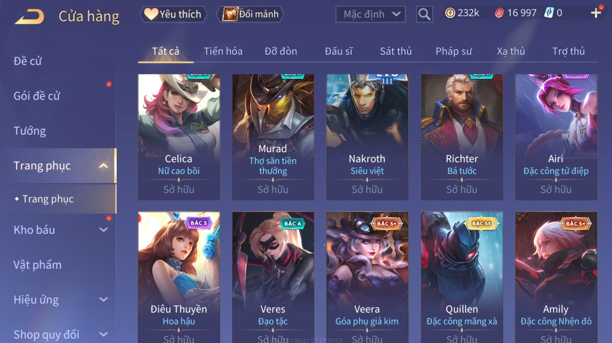Screen dimensions: 612x343
Task: Open the Mặc định sort dropdown
Action: click(x=370, y=15)
